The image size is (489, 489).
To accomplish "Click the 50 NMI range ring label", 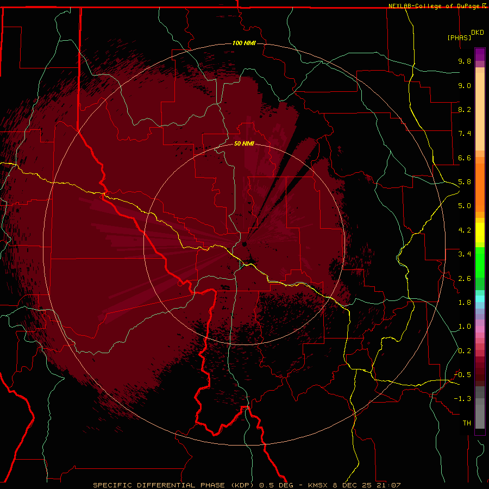I will (244, 143).
